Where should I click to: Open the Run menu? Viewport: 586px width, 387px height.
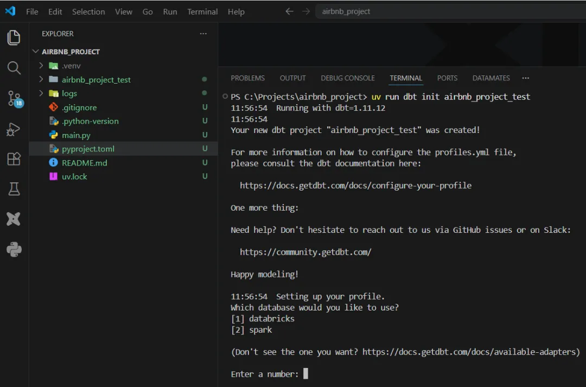[170, 11]
